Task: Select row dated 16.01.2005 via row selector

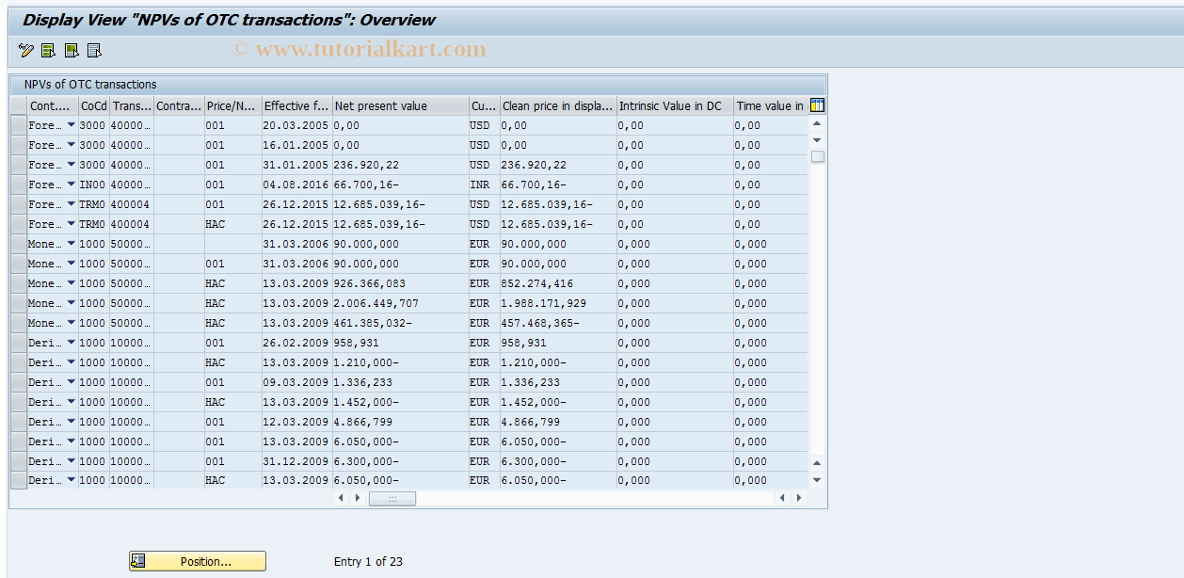Action: (19, 145)
